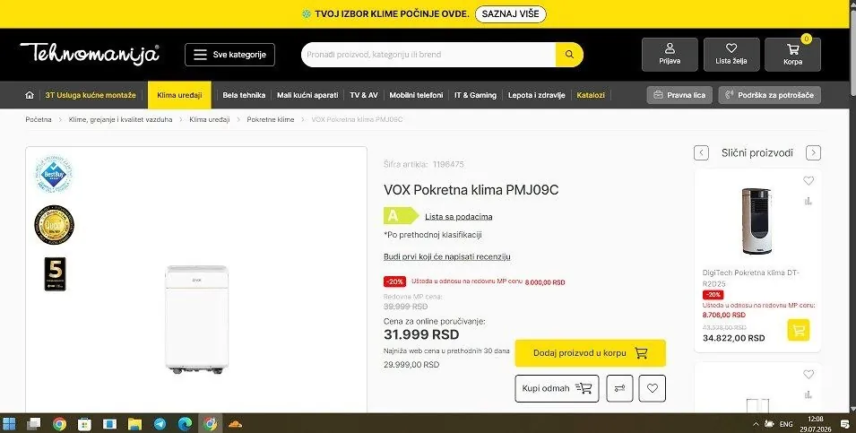This screenshot has width=856, height=433.
Task: Focus the product search field
Action: [x=428, y=55]
